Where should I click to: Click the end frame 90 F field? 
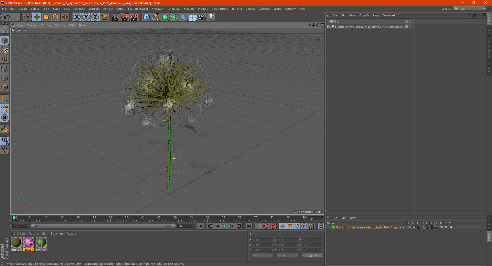pos(186,226)
